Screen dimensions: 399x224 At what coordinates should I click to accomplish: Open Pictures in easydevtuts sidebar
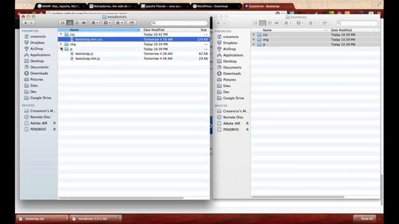click(x=37, y=80)
